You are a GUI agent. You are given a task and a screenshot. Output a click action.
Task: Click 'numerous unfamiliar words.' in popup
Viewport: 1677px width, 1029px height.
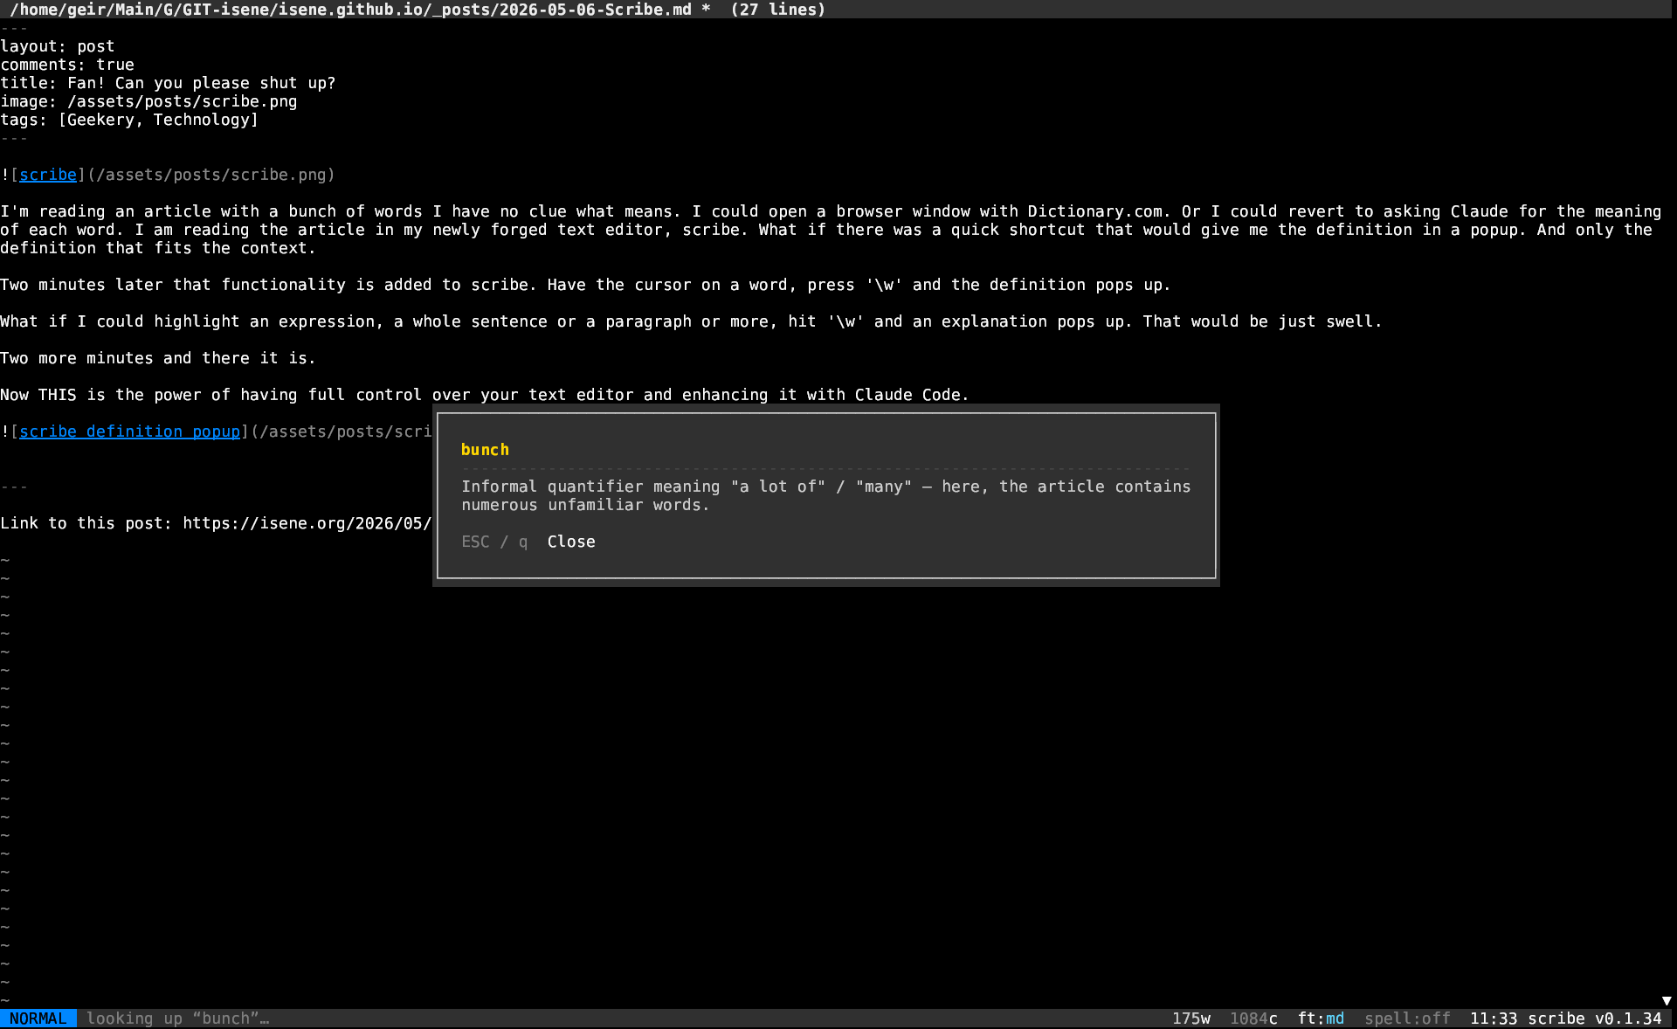[585, 505]
